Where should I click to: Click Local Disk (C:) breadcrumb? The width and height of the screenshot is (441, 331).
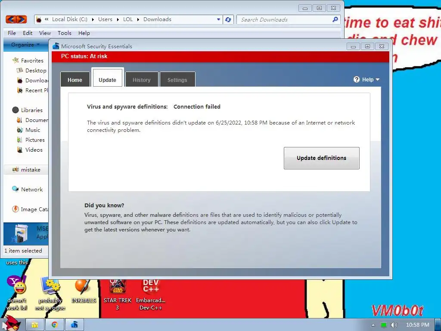tap(70, 19)
